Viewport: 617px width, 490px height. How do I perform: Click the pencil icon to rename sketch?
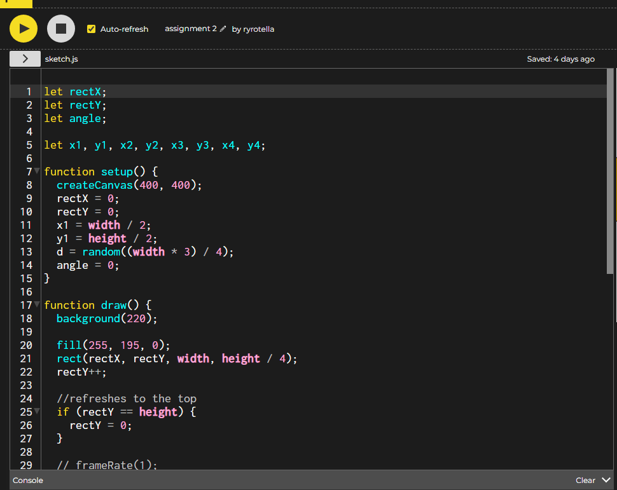[223, 29]
